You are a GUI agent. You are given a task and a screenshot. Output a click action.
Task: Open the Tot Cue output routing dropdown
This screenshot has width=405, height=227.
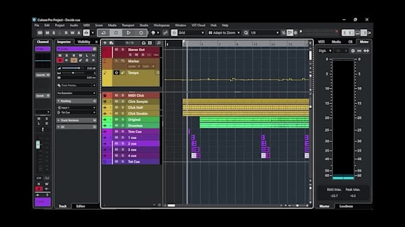[76, 112]
